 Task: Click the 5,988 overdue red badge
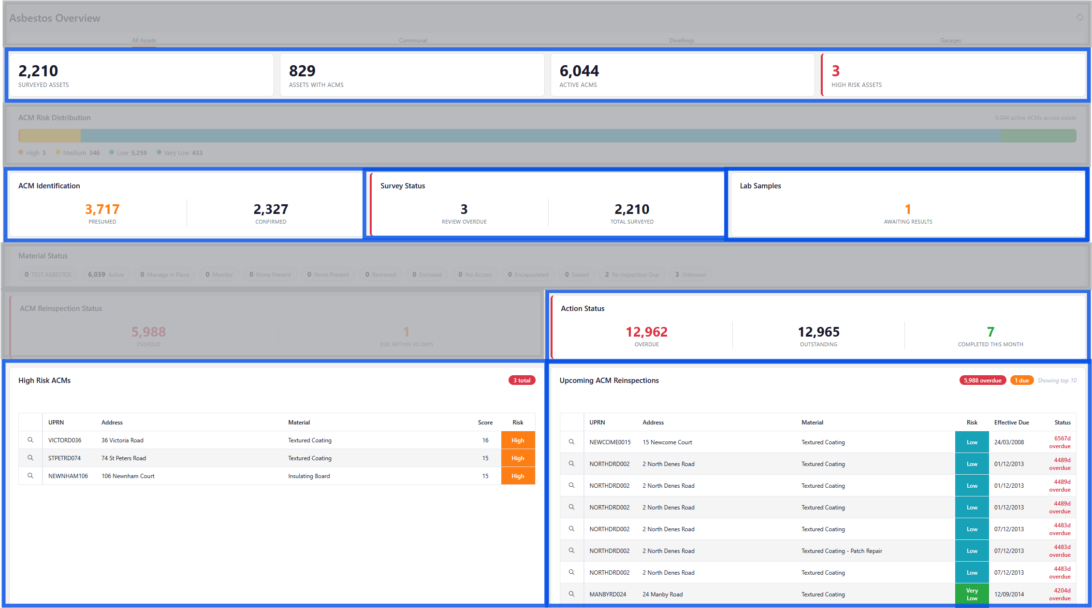click(982, 381)
